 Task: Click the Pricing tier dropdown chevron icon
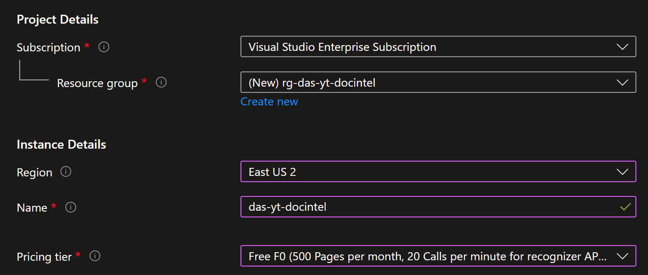622,256
